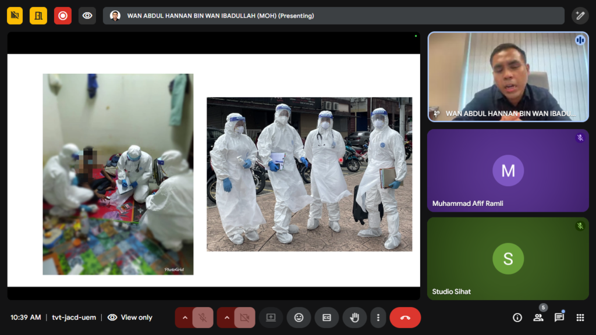
Task: Expand audio settings chevron beside microphone
Action: 185,318
